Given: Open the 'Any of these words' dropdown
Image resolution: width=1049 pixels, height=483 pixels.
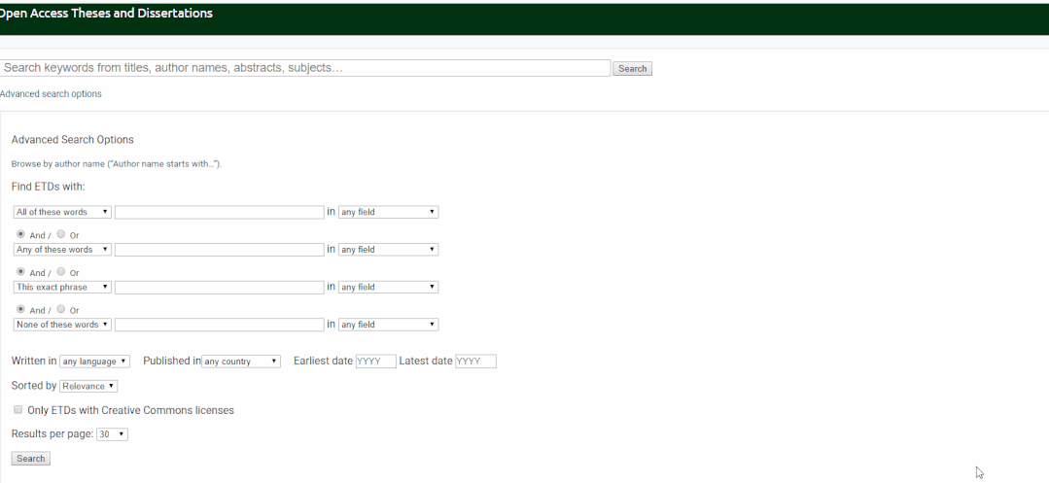Looking at the screenshot, I should coord(62,250).
